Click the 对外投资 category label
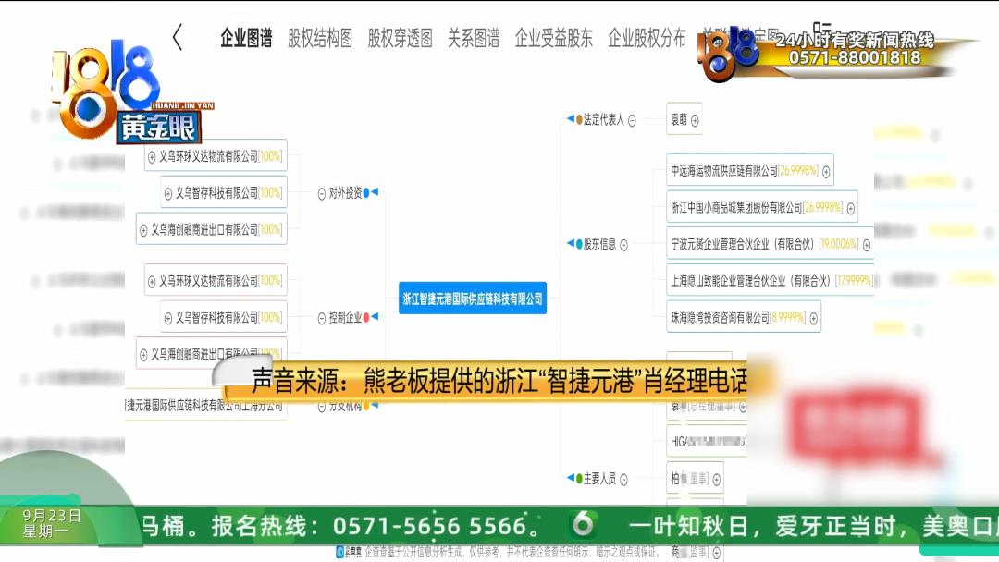This screenshot has height=562, width=999. (x=345, y=193)
